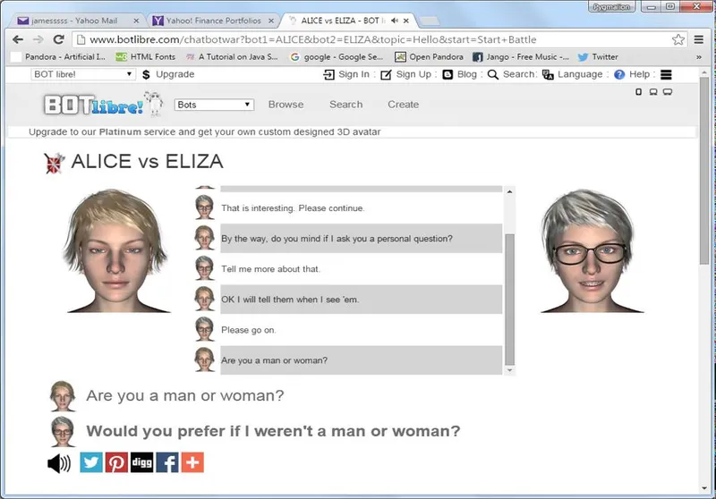Click chat message 'Please go on.'

[x=249, y=330]
